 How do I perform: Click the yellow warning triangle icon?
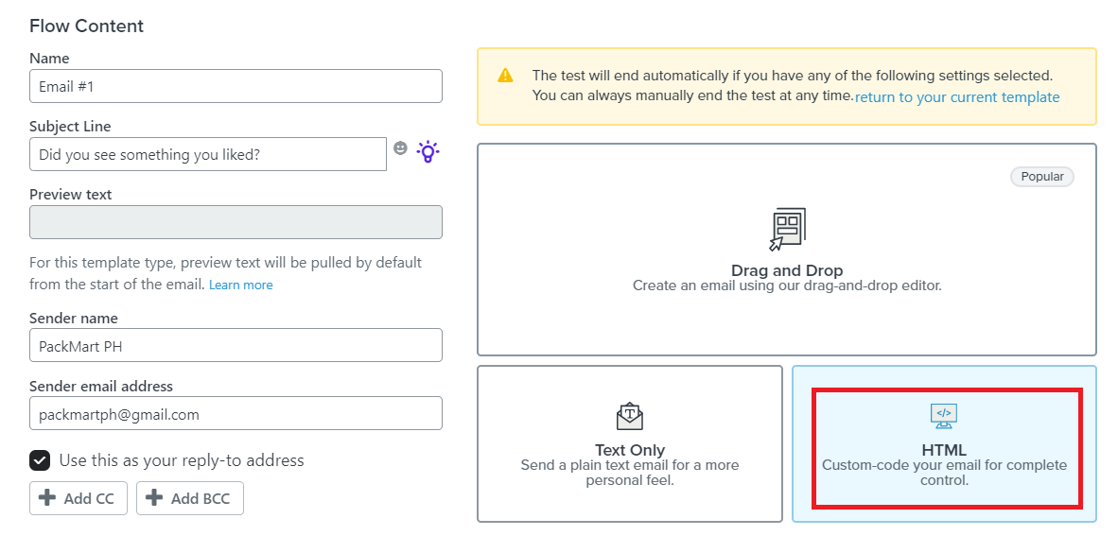point(505,75)
